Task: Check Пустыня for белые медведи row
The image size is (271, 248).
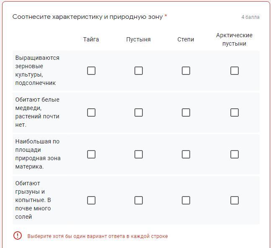Action: click(139, 112)
